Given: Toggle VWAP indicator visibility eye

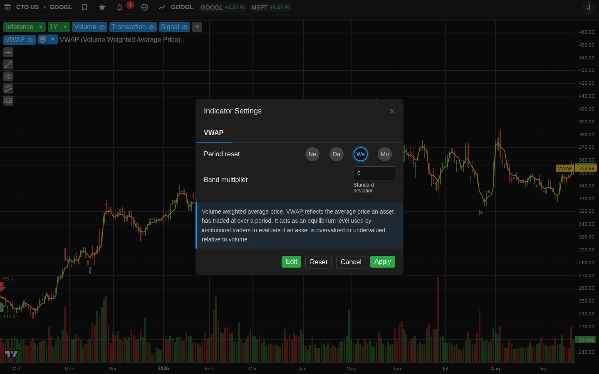Looking at the screenshot, I should tap(30, 40).
